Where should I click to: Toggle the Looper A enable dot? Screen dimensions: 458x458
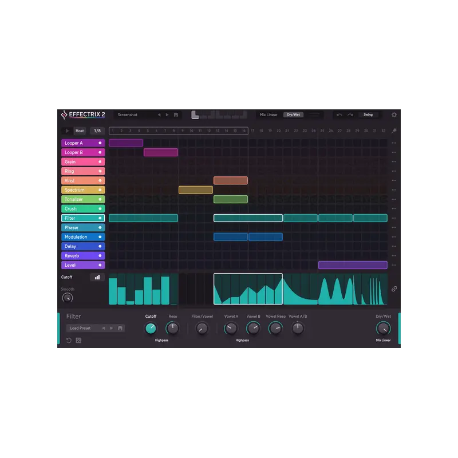pyautogui.click(x=100, y=143)
